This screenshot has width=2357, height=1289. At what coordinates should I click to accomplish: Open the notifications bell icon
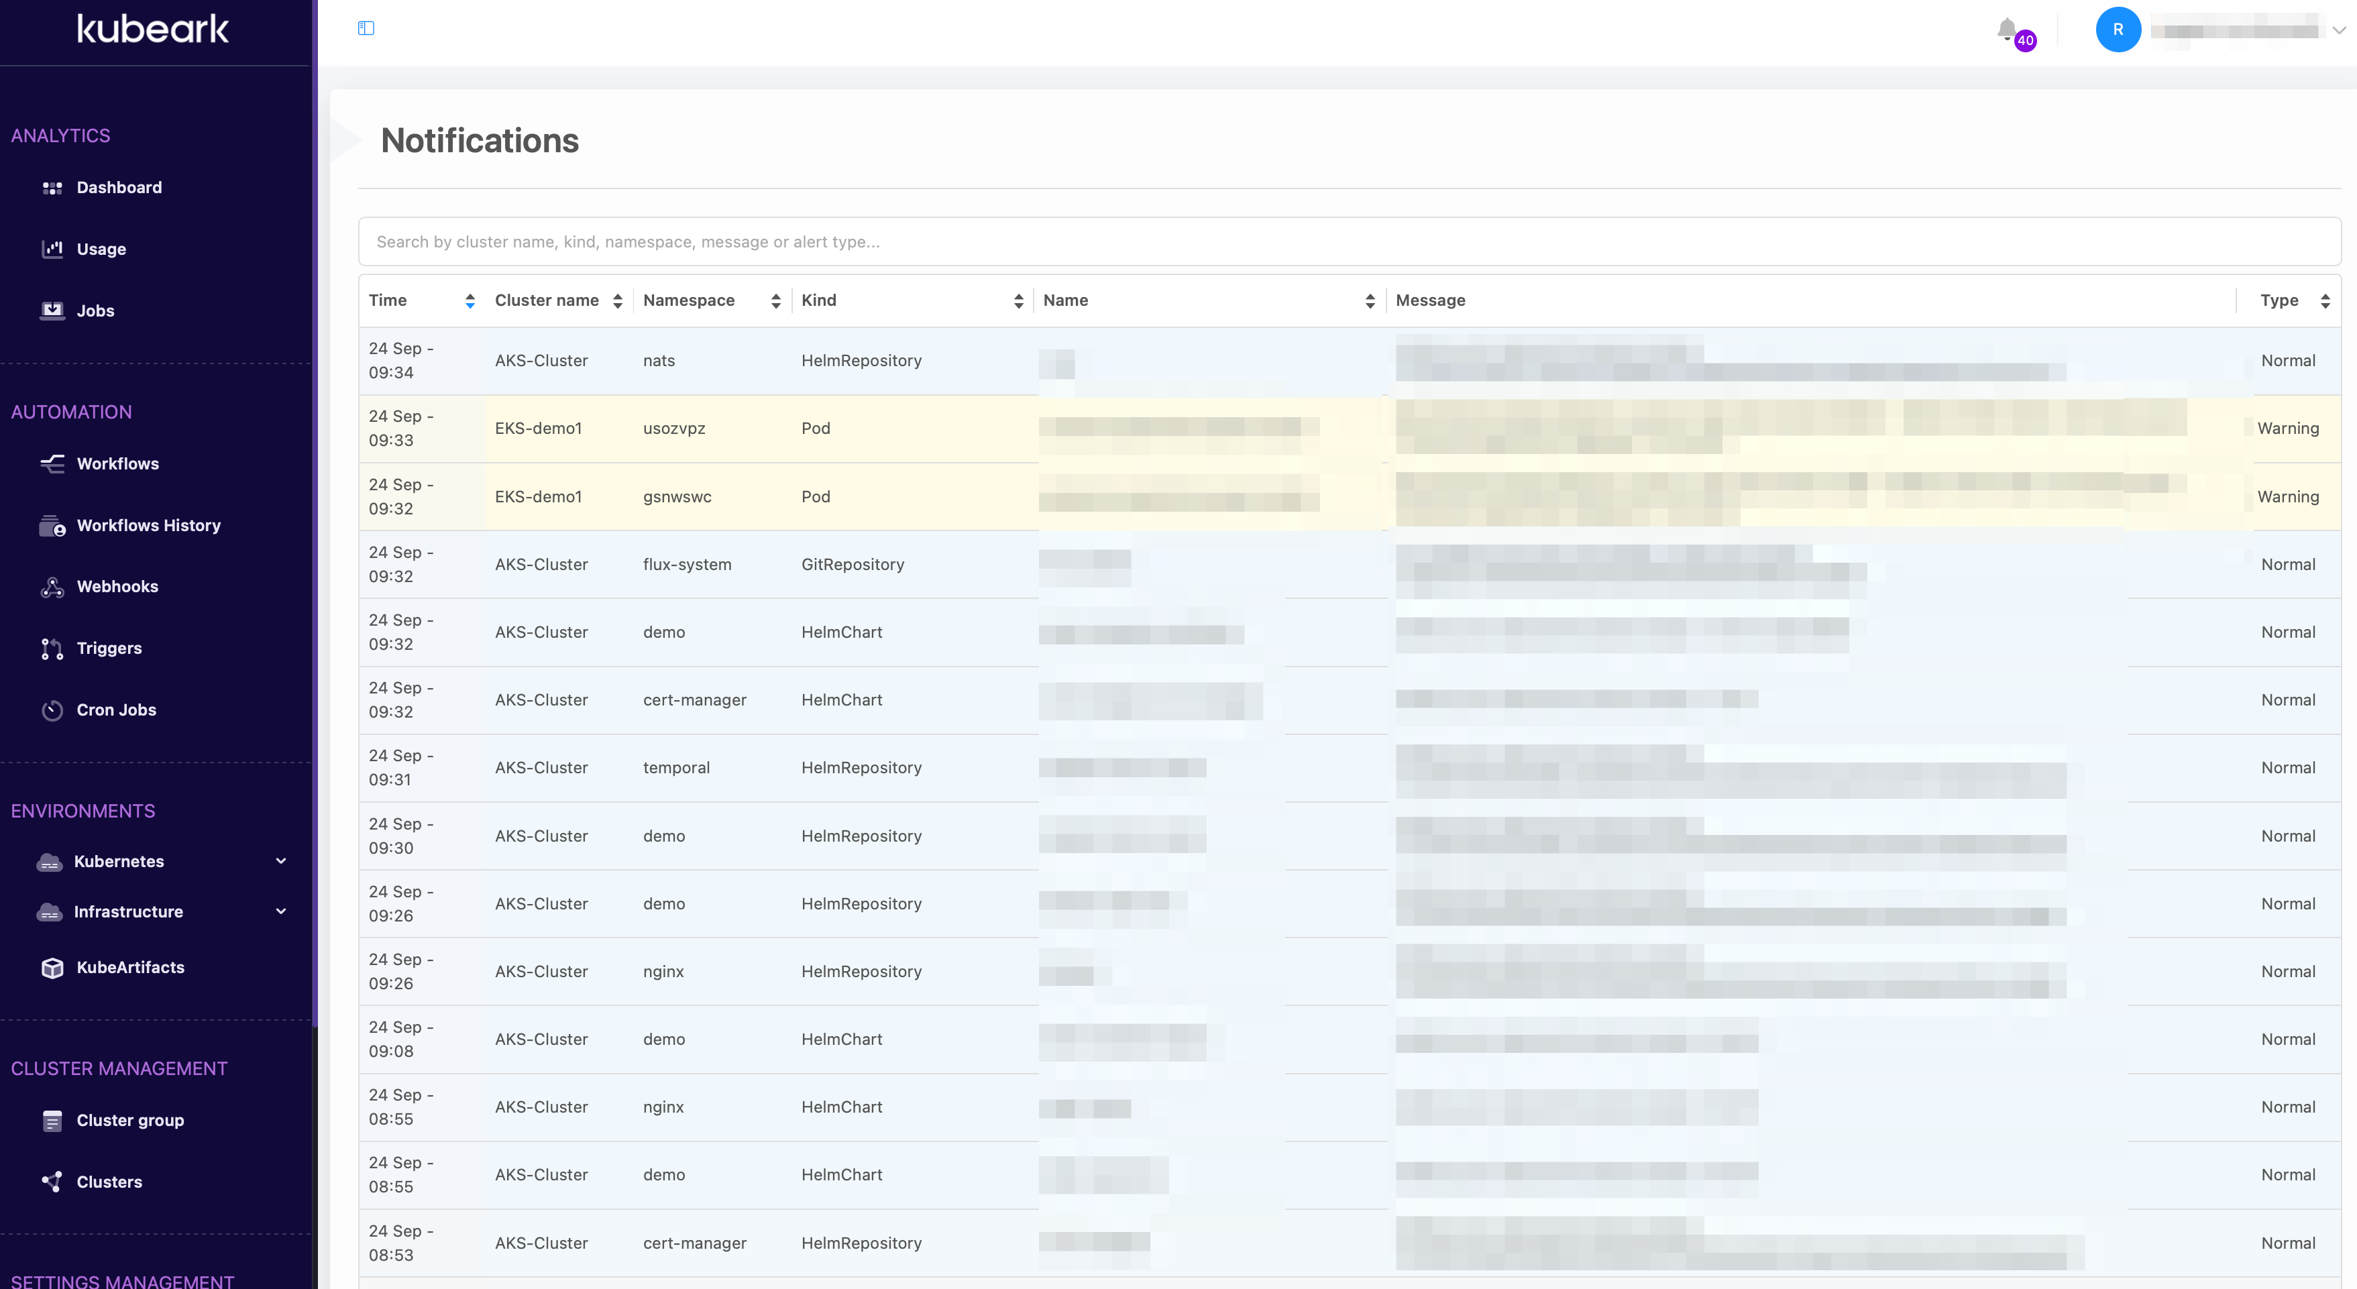(2008, 30)
